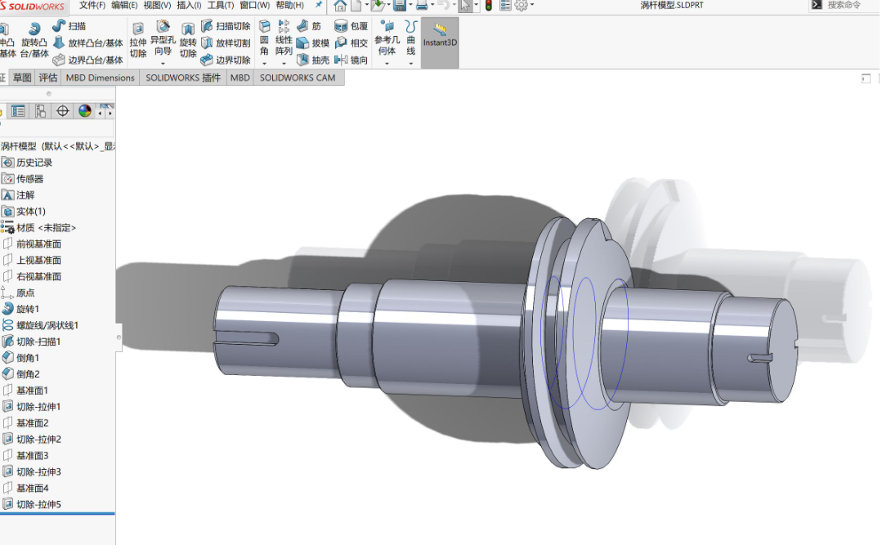The height and width of the screenshot is (545, 882).
Task: Open the Options gear icon
Action: coord(522,6)
